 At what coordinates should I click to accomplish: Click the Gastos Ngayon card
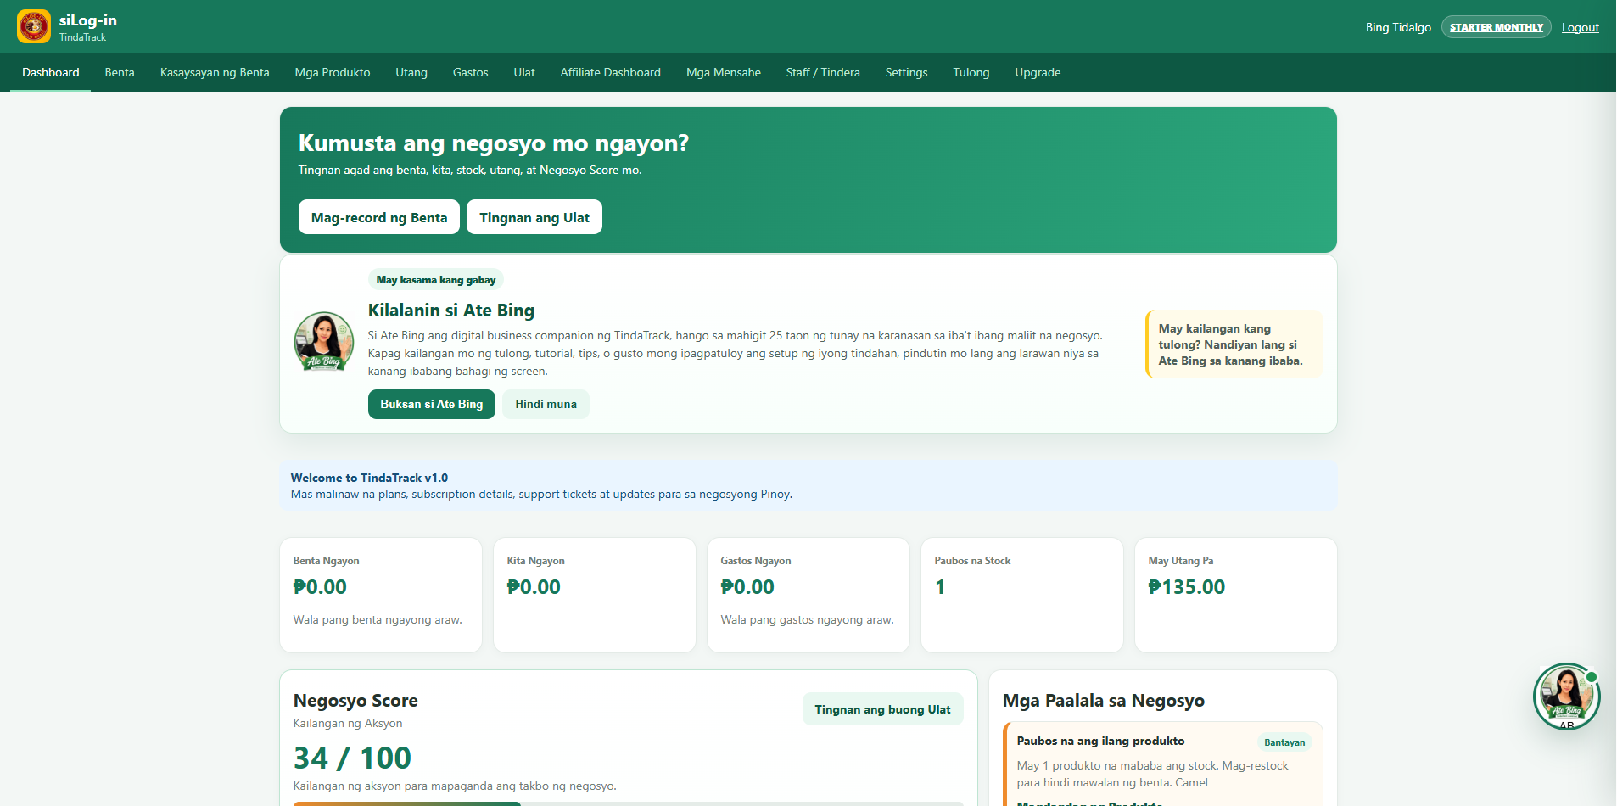[808, 595]
